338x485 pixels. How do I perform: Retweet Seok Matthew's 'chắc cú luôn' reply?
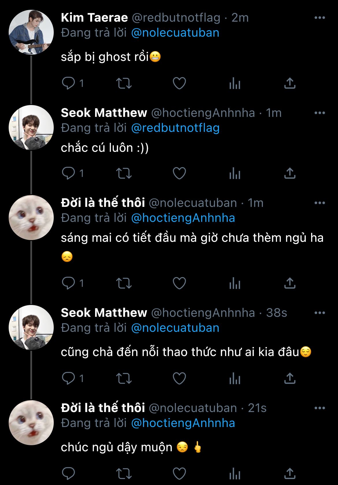(124, 173)
